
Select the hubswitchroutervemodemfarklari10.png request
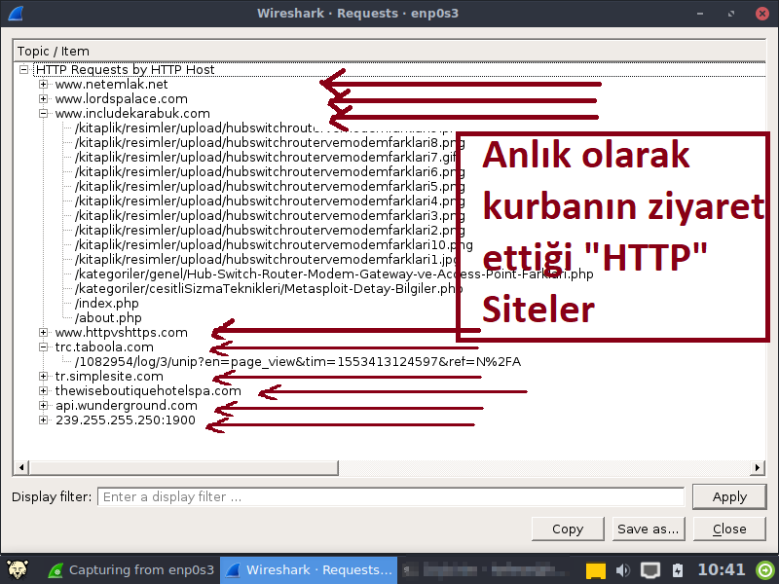coord(274,245)
